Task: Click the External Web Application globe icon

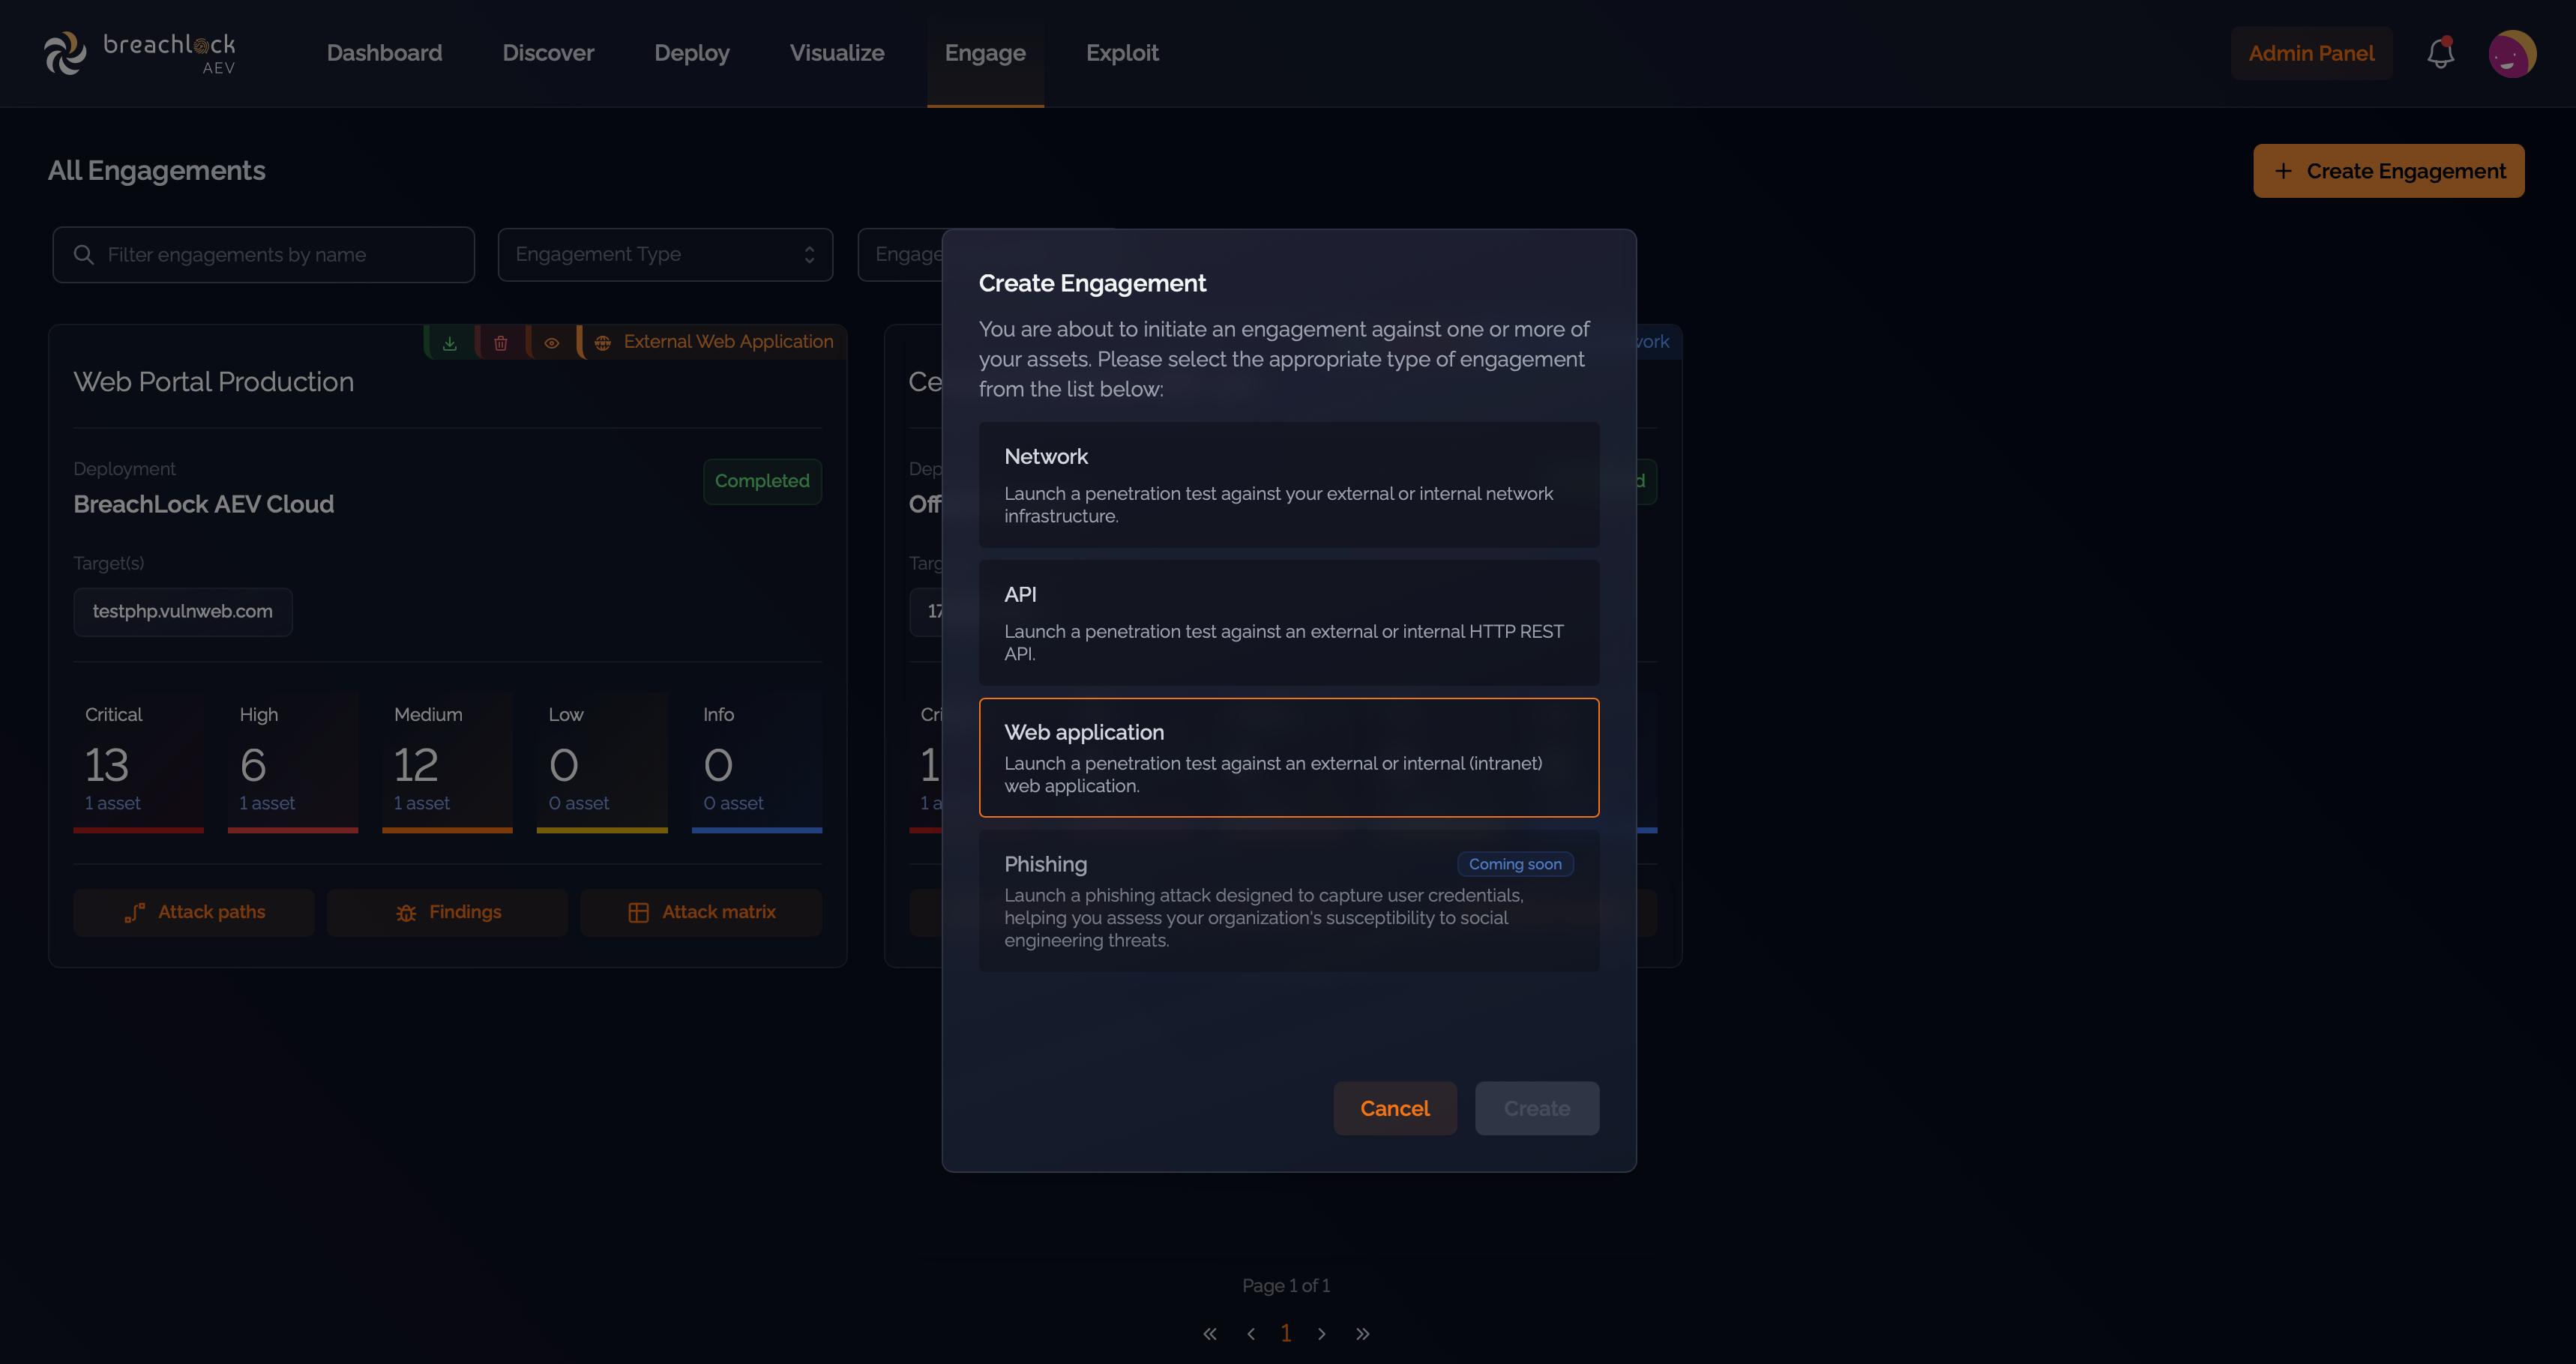Action: click(602, 343)
